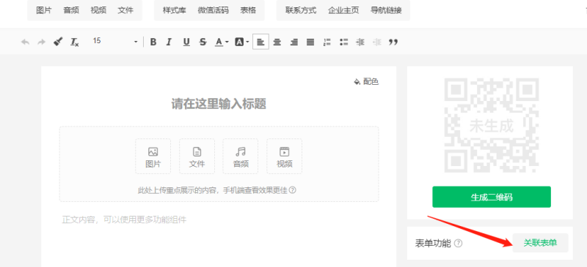Toggle bold formatting

pos(153,42)
